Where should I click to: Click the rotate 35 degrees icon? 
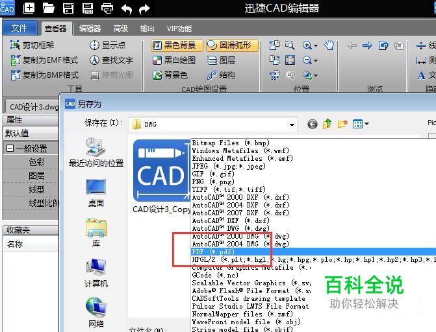pos(274,75)
